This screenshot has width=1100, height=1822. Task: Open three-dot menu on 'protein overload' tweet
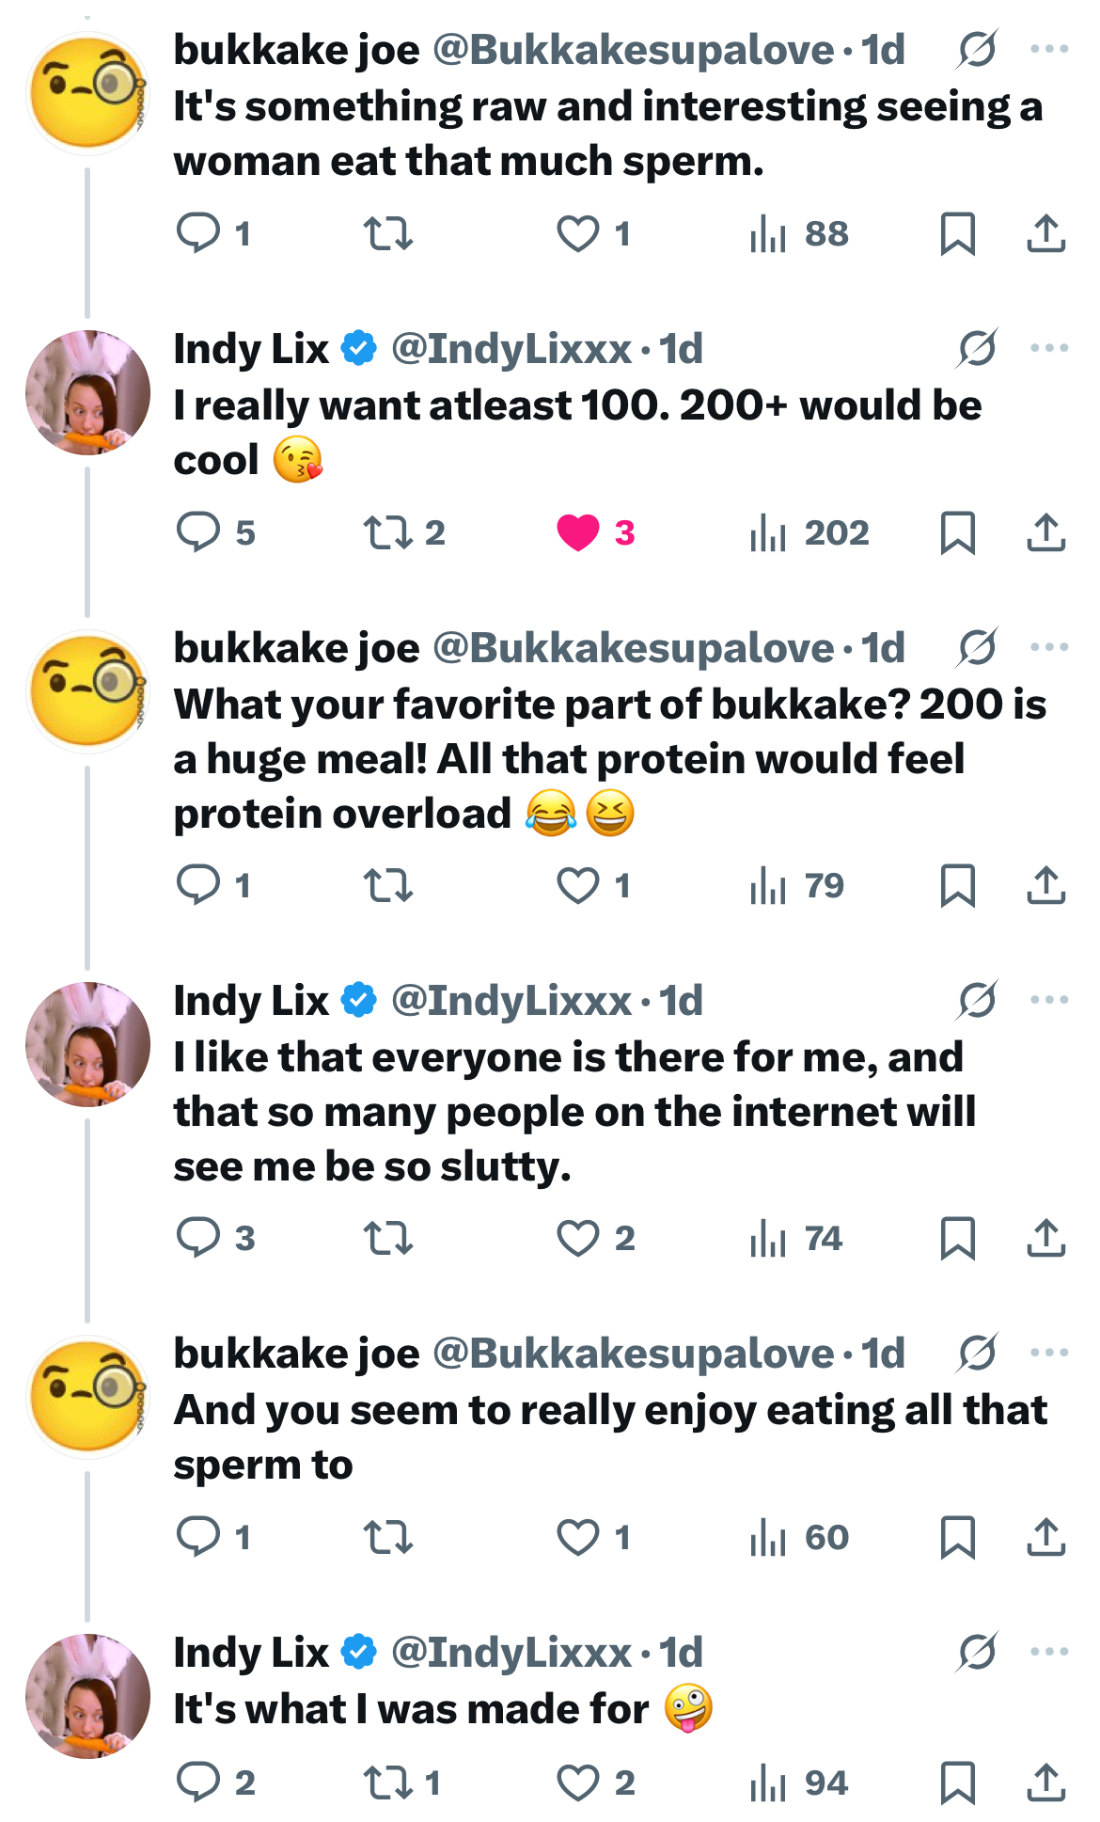[1049, 647]
